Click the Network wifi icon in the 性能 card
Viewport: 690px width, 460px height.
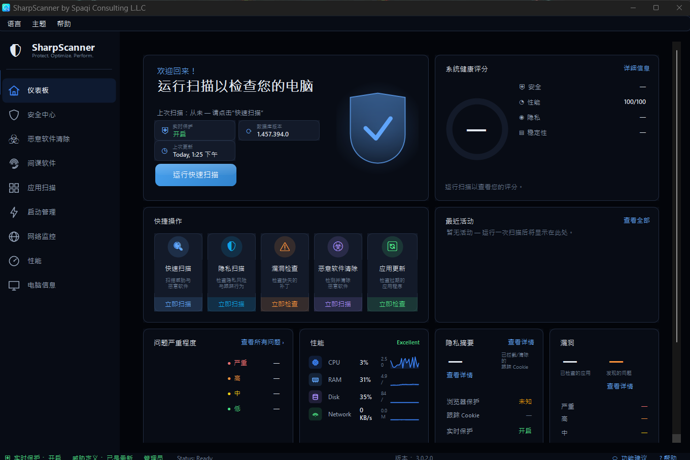(x=315, y=414)
